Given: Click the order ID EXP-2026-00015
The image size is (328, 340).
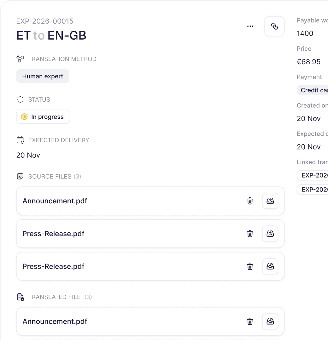Looking at the screenshot, I should tap(45, 21).
